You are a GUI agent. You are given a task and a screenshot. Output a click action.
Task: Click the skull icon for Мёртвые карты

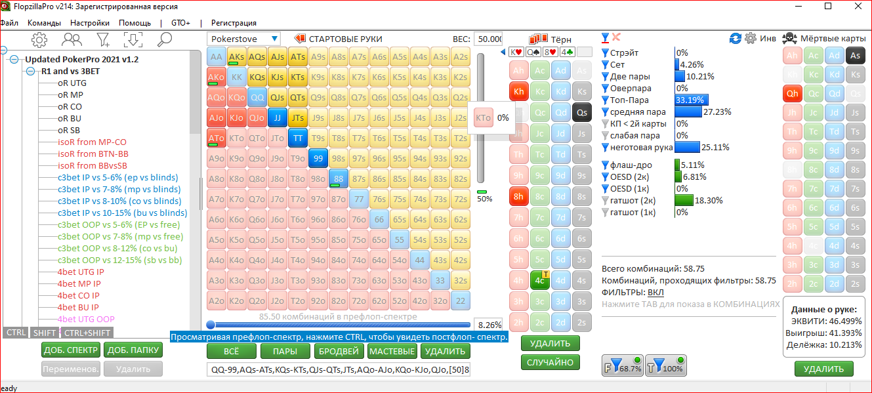[790, 38]
